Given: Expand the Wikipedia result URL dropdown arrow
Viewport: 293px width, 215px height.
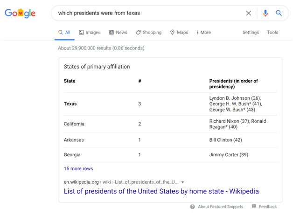Looking at the screenshot, I should (183, 182).
